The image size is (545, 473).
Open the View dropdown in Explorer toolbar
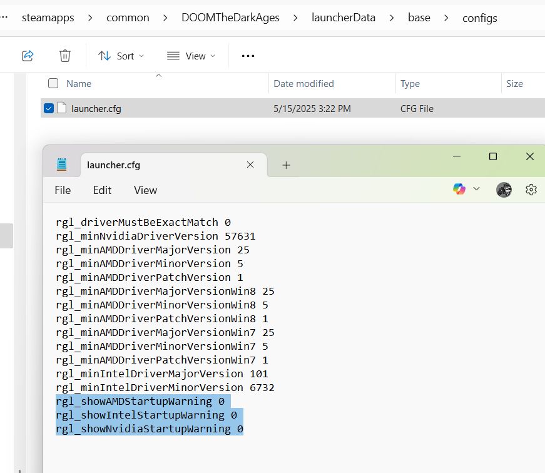pyautogui.click(x=191, y=56)
